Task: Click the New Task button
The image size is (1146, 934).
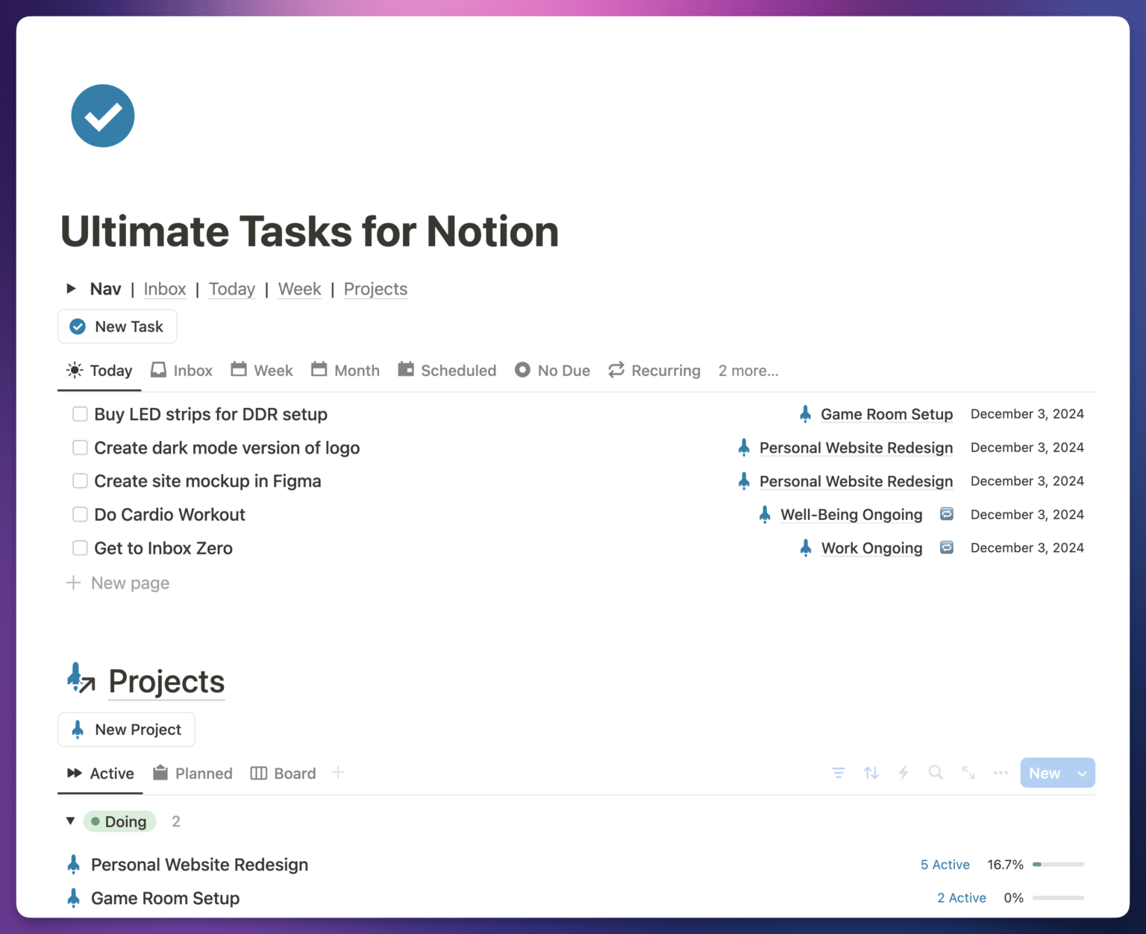Action: coord(117,326)
